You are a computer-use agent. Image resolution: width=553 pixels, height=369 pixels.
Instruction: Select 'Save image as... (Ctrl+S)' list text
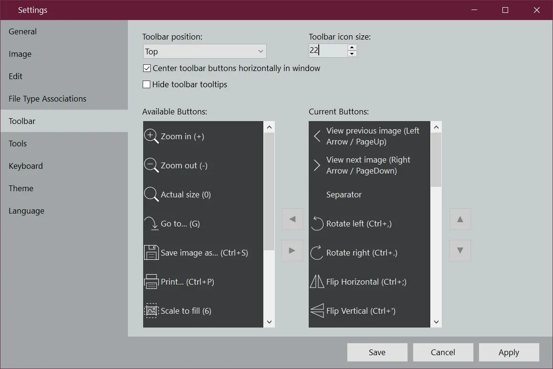coord(205,253)
